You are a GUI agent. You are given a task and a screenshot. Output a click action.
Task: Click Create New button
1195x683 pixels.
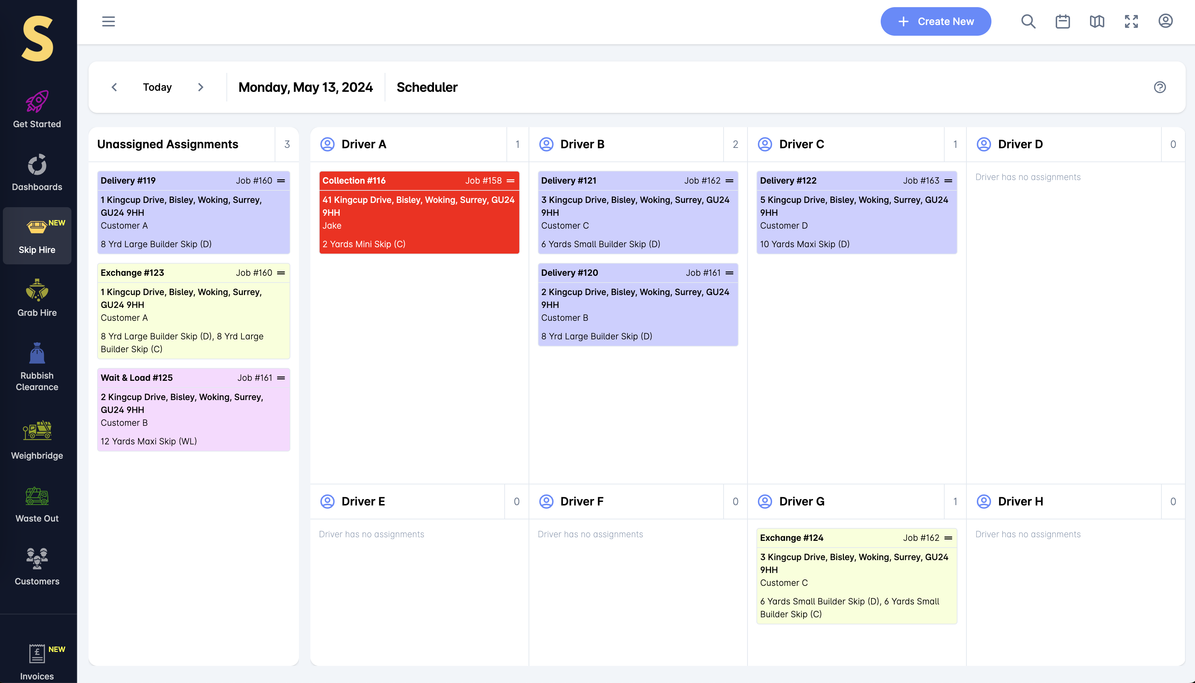pos(936,21)
